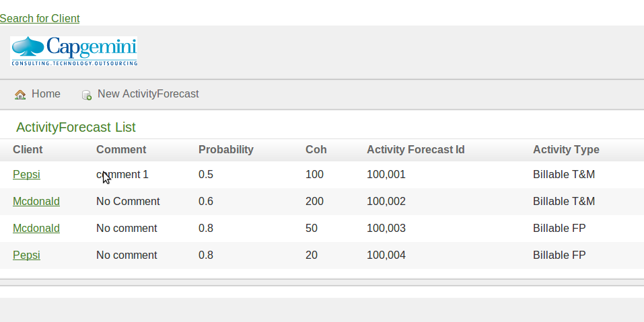644x322 pixels.
Task: Click the Billable FP cell in last row
Action: pyautogui.click(x=559, y=255)
